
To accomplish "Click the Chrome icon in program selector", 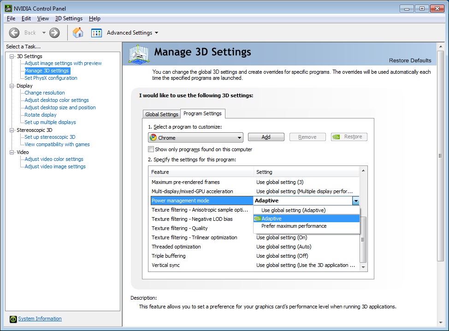I will (153, 137).
